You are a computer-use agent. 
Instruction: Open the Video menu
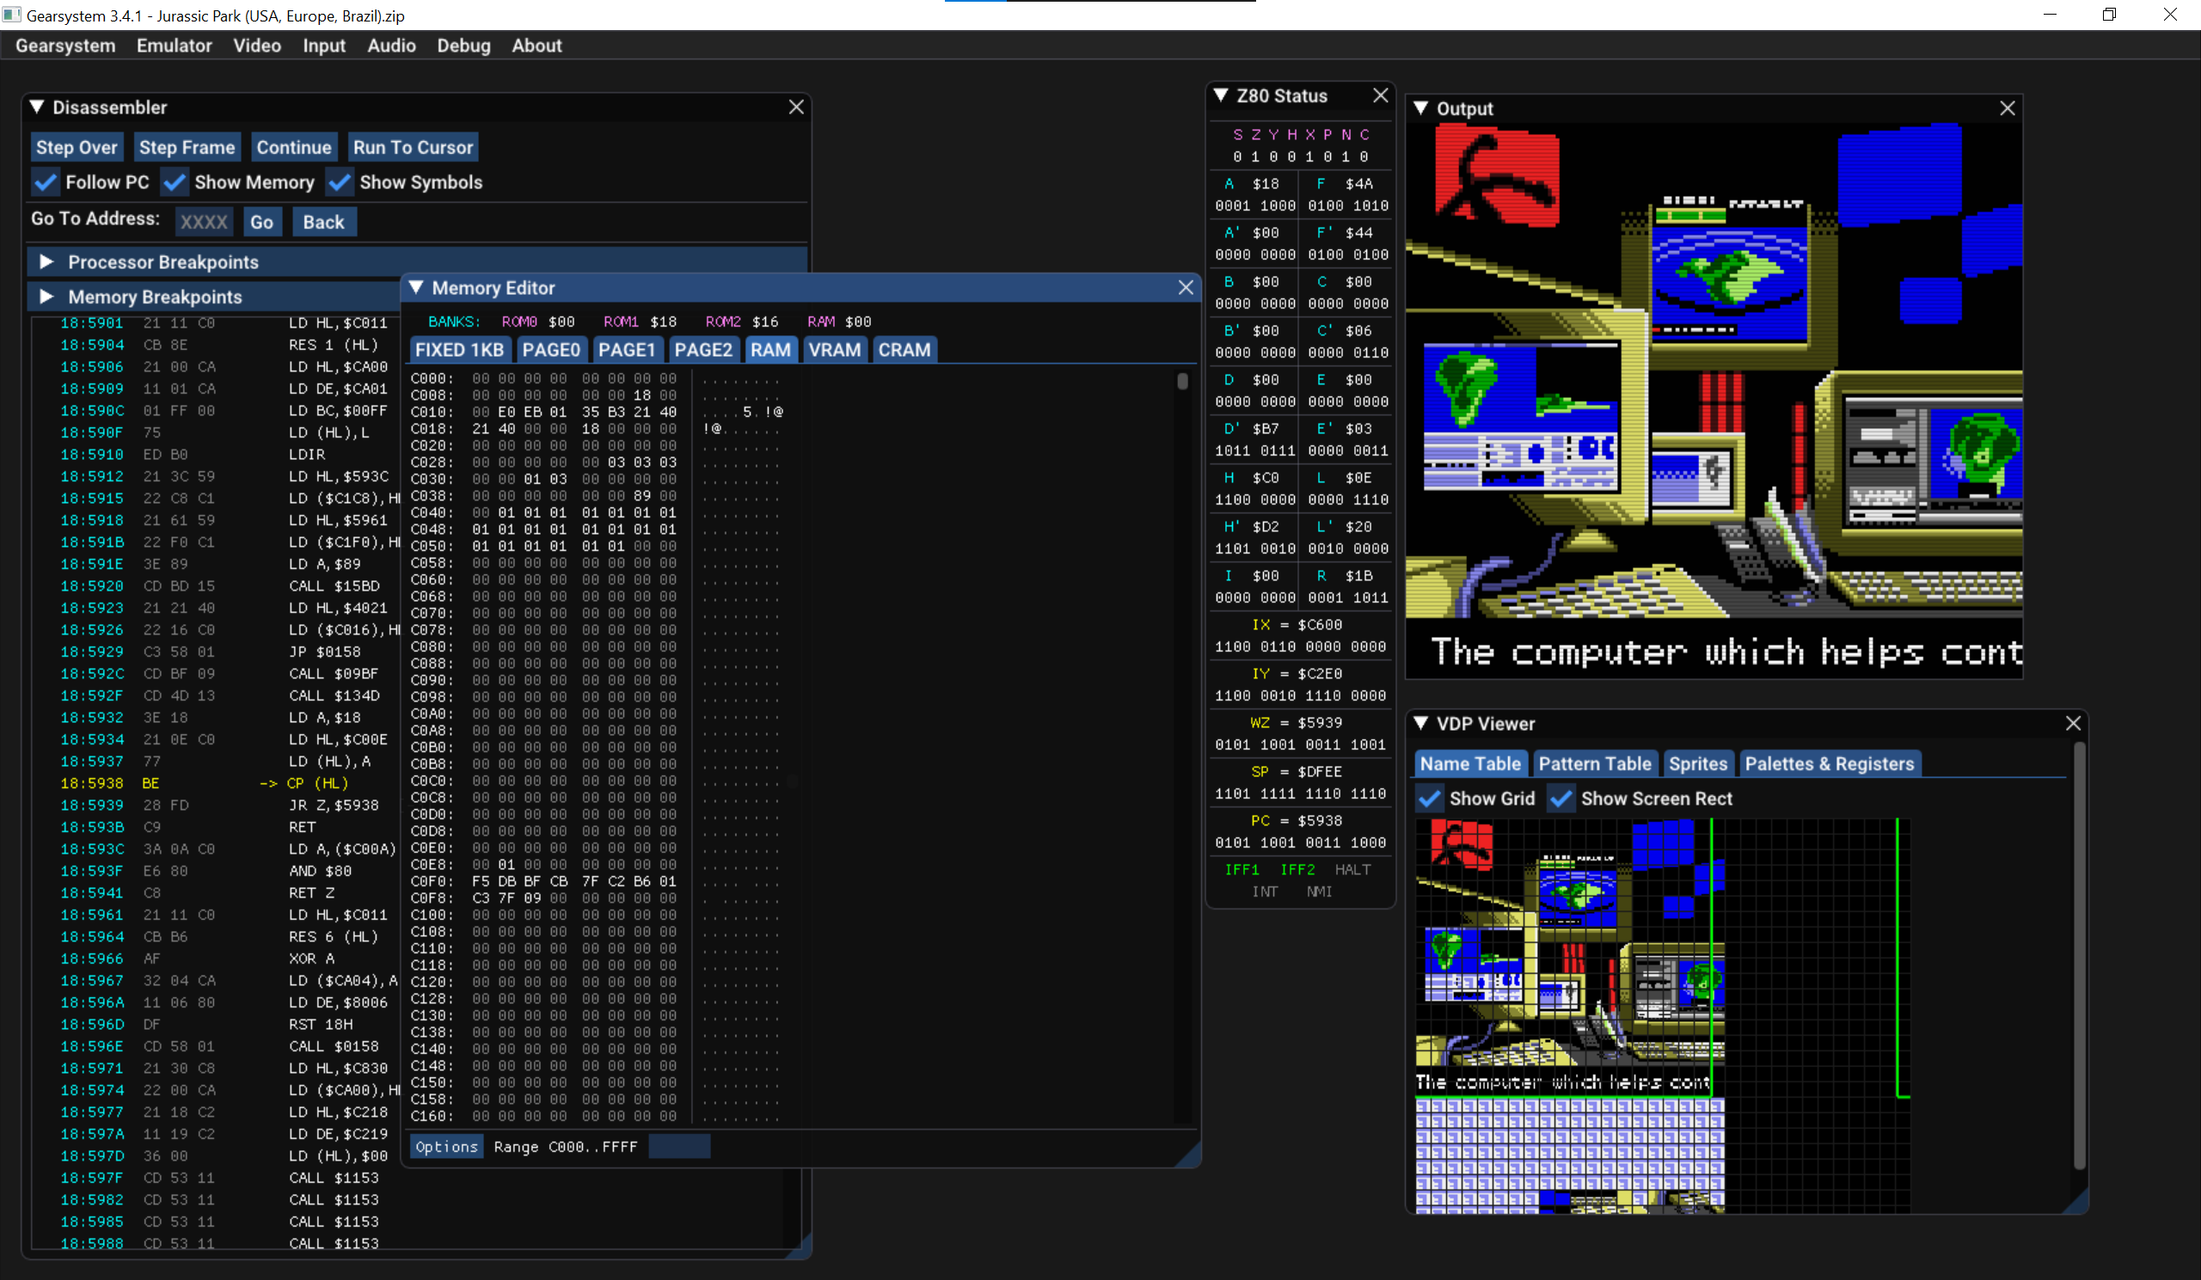[x=257, y=46]
